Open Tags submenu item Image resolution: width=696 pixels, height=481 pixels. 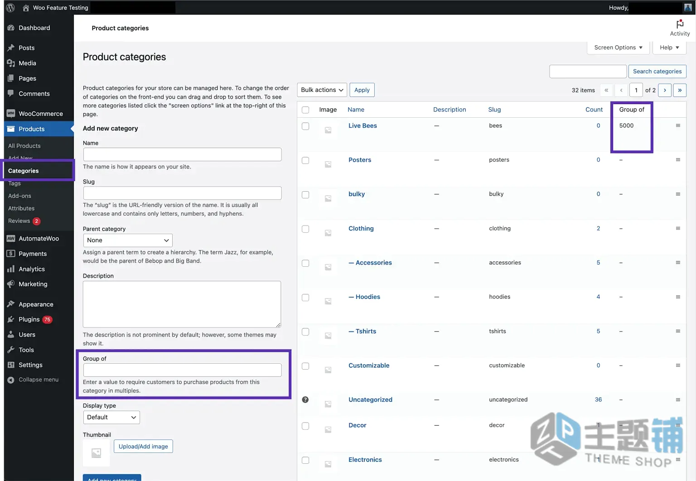[14, 183]
